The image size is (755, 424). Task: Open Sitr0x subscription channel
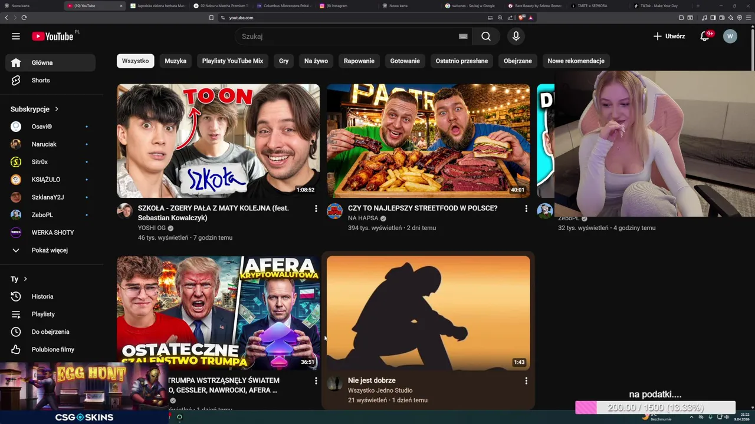pos(50,162)
